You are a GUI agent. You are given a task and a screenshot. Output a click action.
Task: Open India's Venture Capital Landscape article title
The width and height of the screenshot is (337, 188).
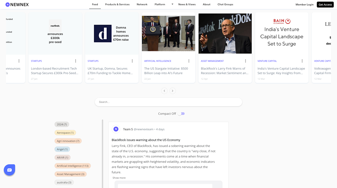281,71
